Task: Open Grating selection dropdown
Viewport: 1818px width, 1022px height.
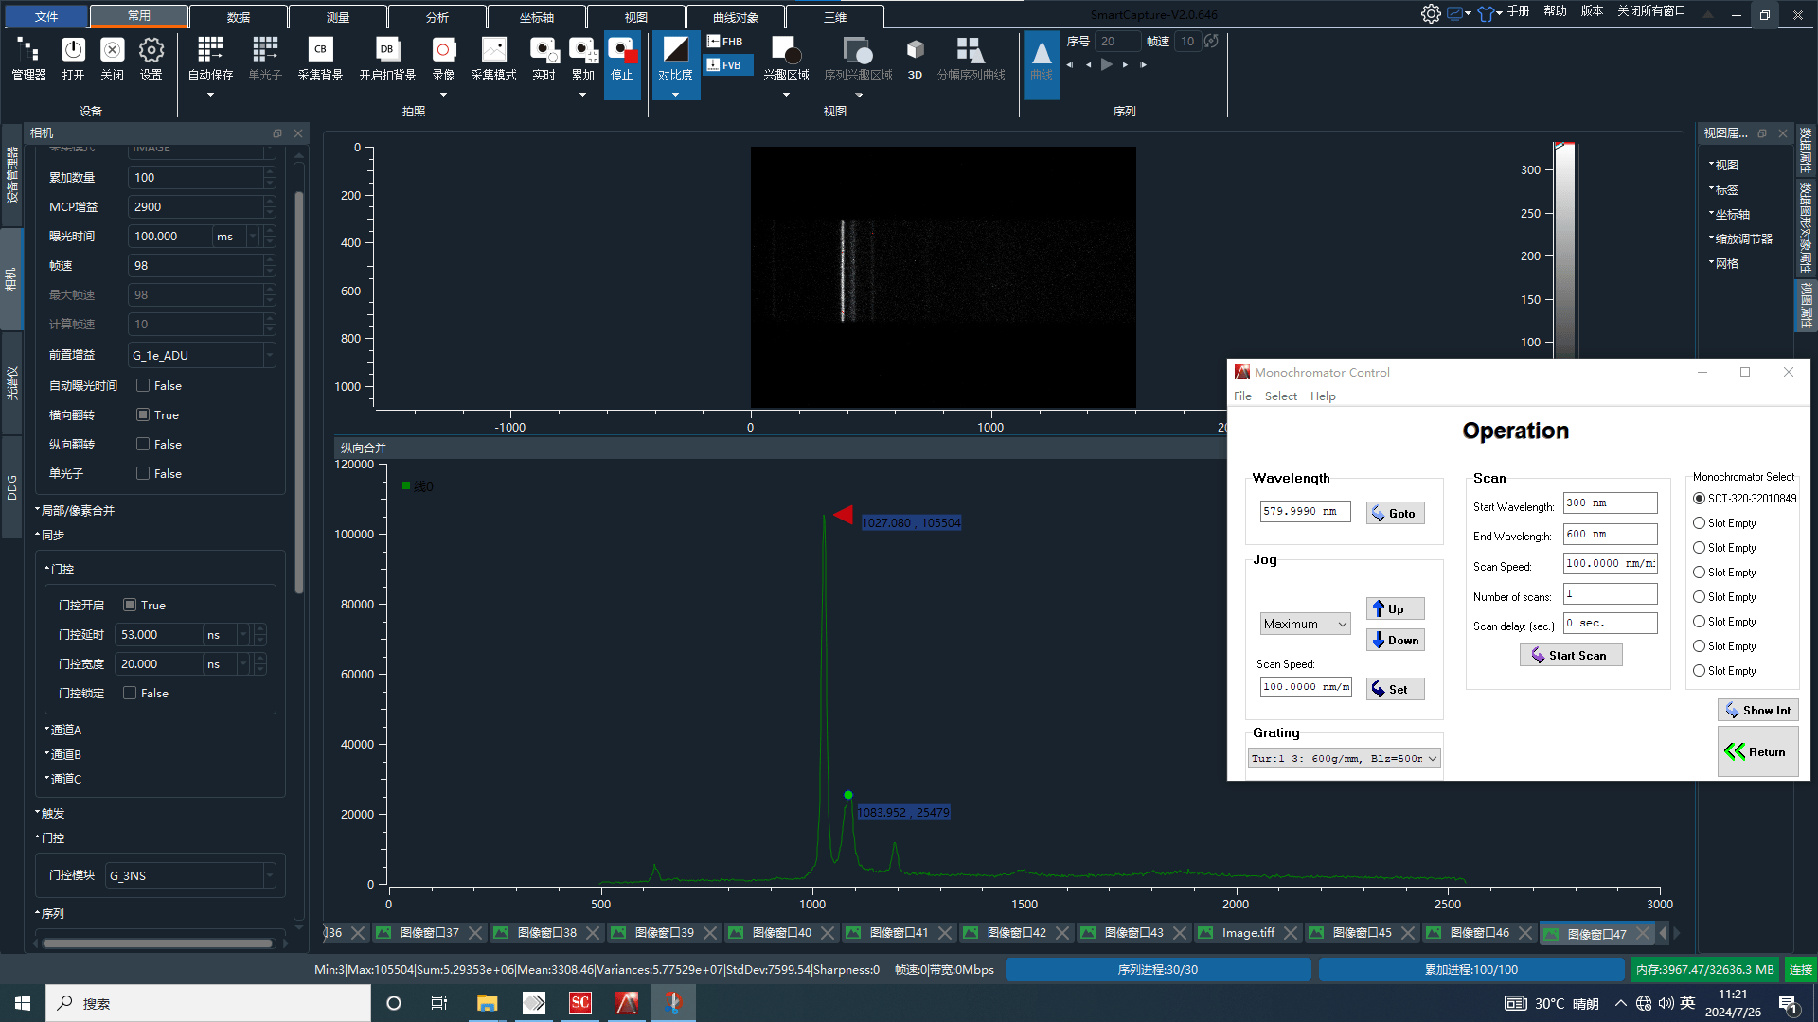Action: pos(1345,758)
